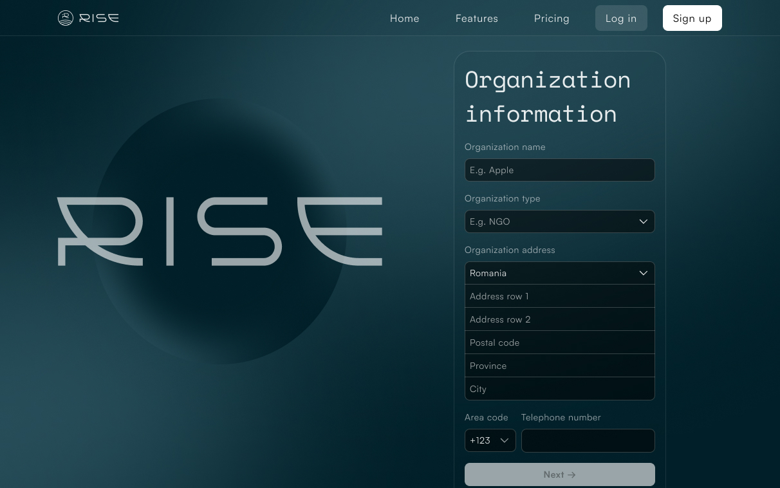Focus the Organization name input field
The image size is (780, 488).
point(559,170)
